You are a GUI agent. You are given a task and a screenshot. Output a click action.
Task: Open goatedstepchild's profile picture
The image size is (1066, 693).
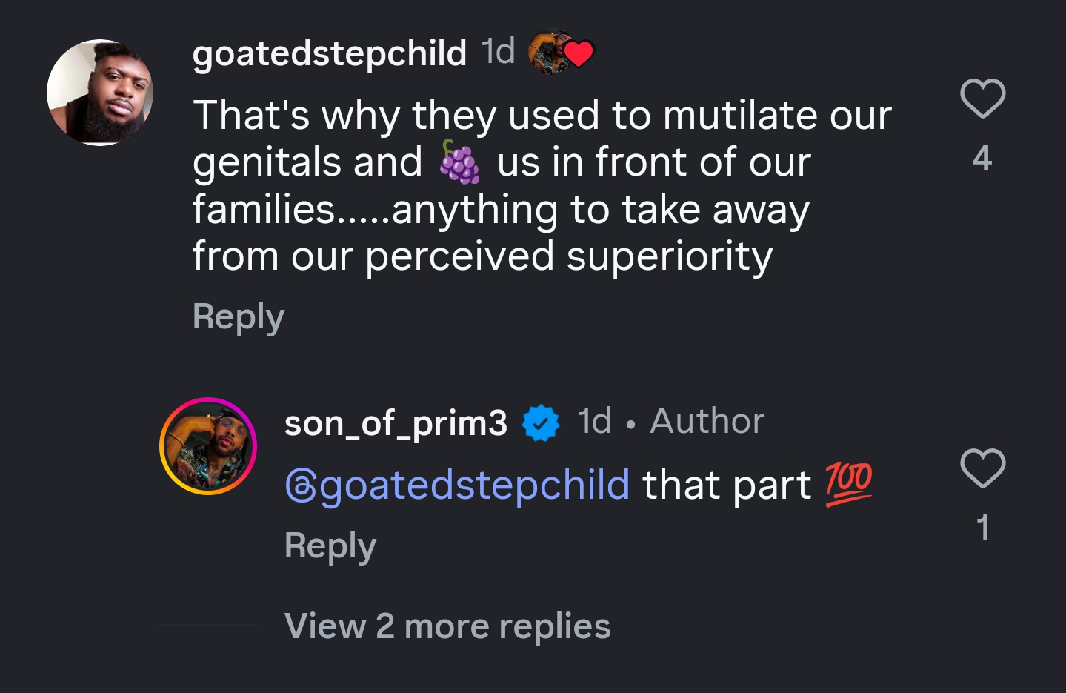pos(100,93)
